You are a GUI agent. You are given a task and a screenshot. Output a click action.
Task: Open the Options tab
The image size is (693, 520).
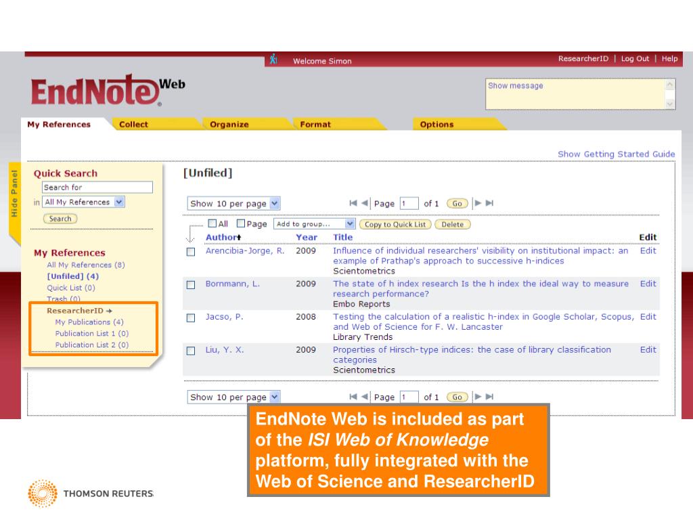click(437, 125)
